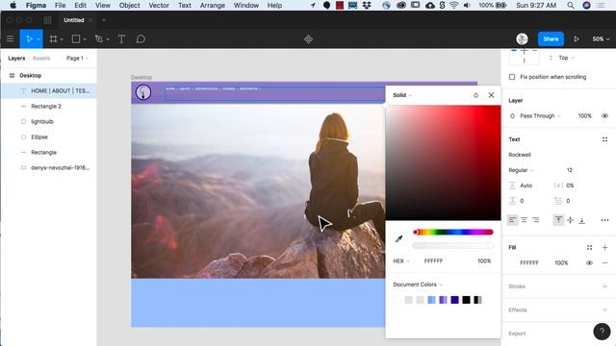Open the Object menu
This screenshot has width=616, height=346.
coord(129,5)
